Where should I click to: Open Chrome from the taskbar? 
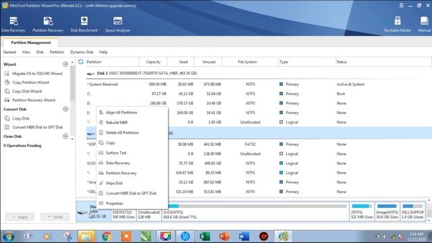tap(107, 236)
